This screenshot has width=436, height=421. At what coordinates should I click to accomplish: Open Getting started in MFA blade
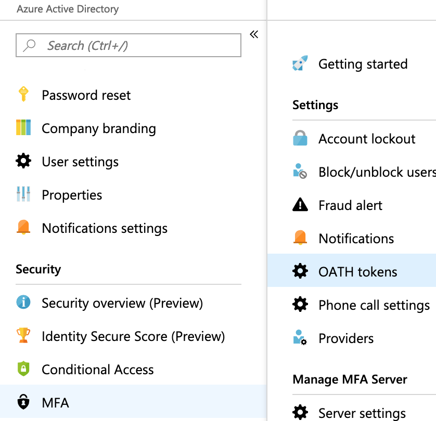pos(363,64)
